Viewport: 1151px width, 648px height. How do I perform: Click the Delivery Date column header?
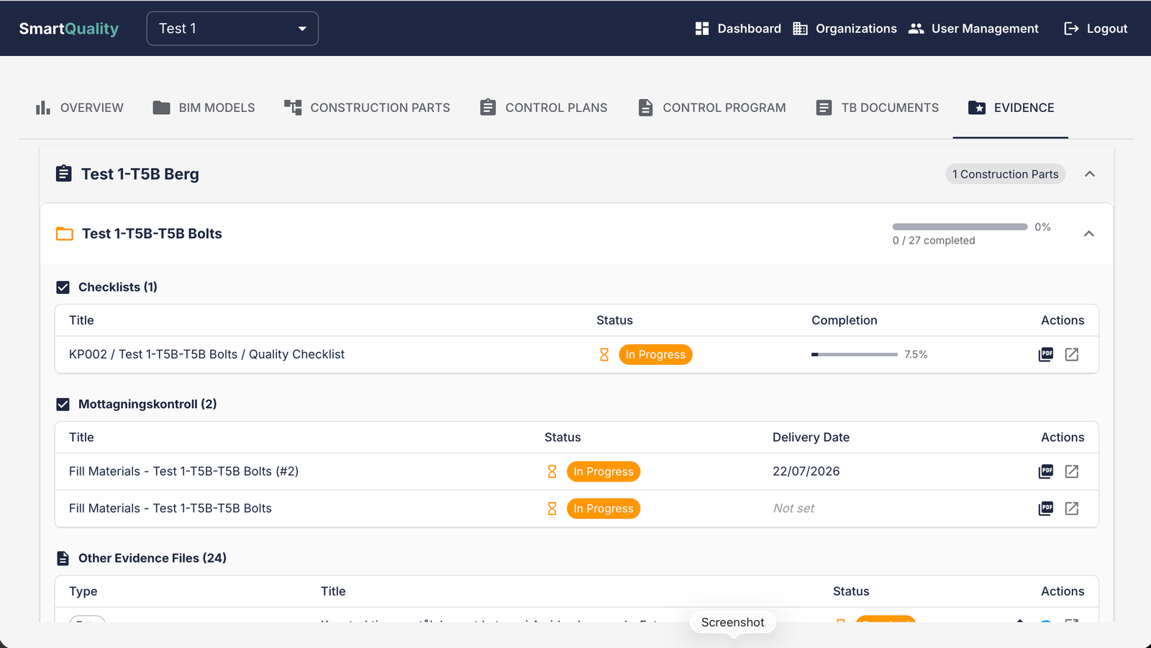(x=811, y=438)
